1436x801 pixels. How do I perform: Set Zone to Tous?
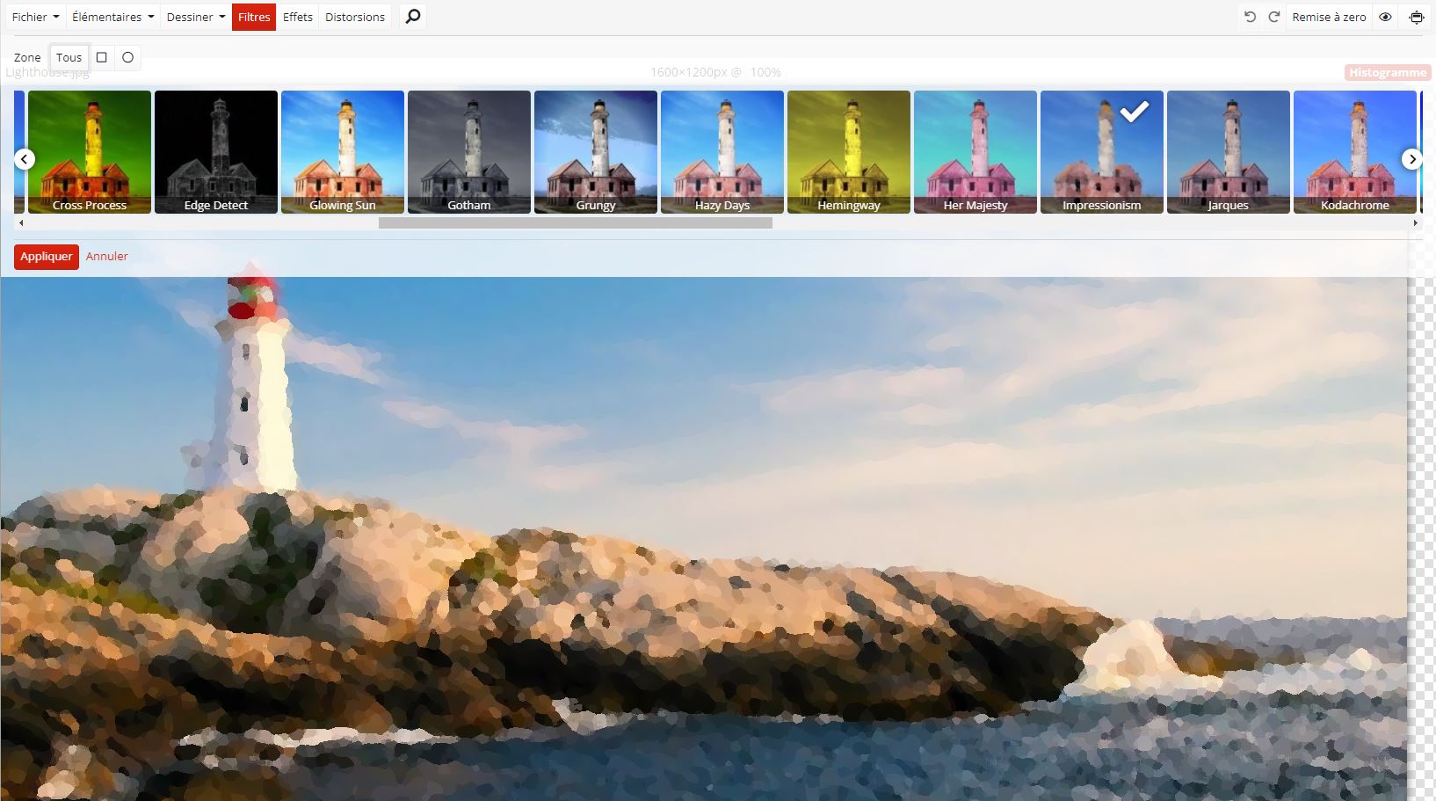[x=69, y=57]
